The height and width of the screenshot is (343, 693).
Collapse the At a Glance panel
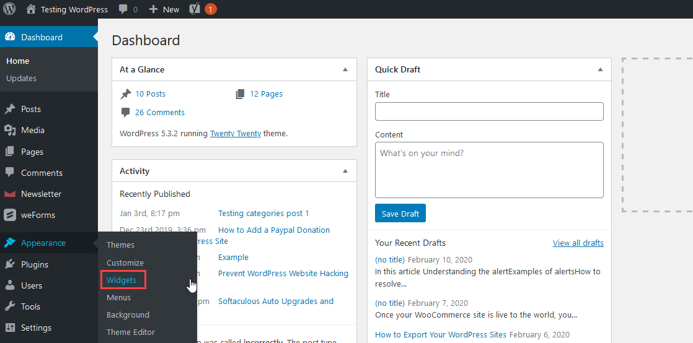click(x=345, y=70)
